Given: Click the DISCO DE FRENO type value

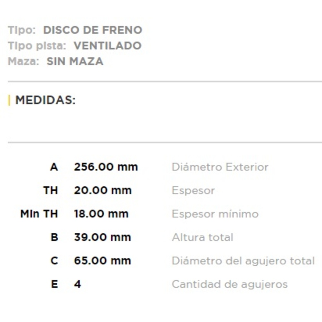Looking at the screenshot, I should point(93,30).
